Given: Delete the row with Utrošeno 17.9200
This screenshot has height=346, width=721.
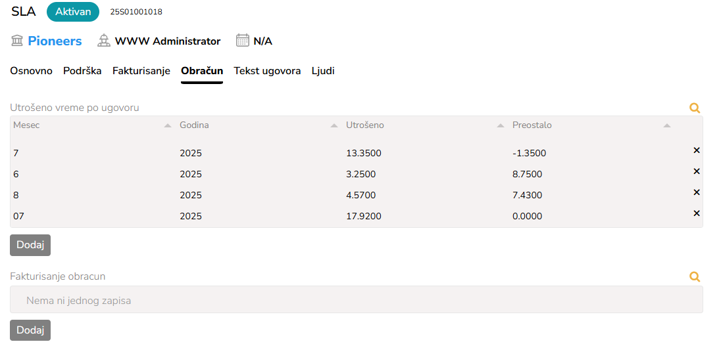Looking at the screenshot, I should tap(697, 213).
